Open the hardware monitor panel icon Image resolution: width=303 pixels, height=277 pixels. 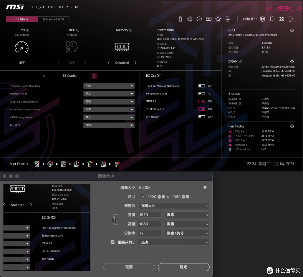point(208,19)
